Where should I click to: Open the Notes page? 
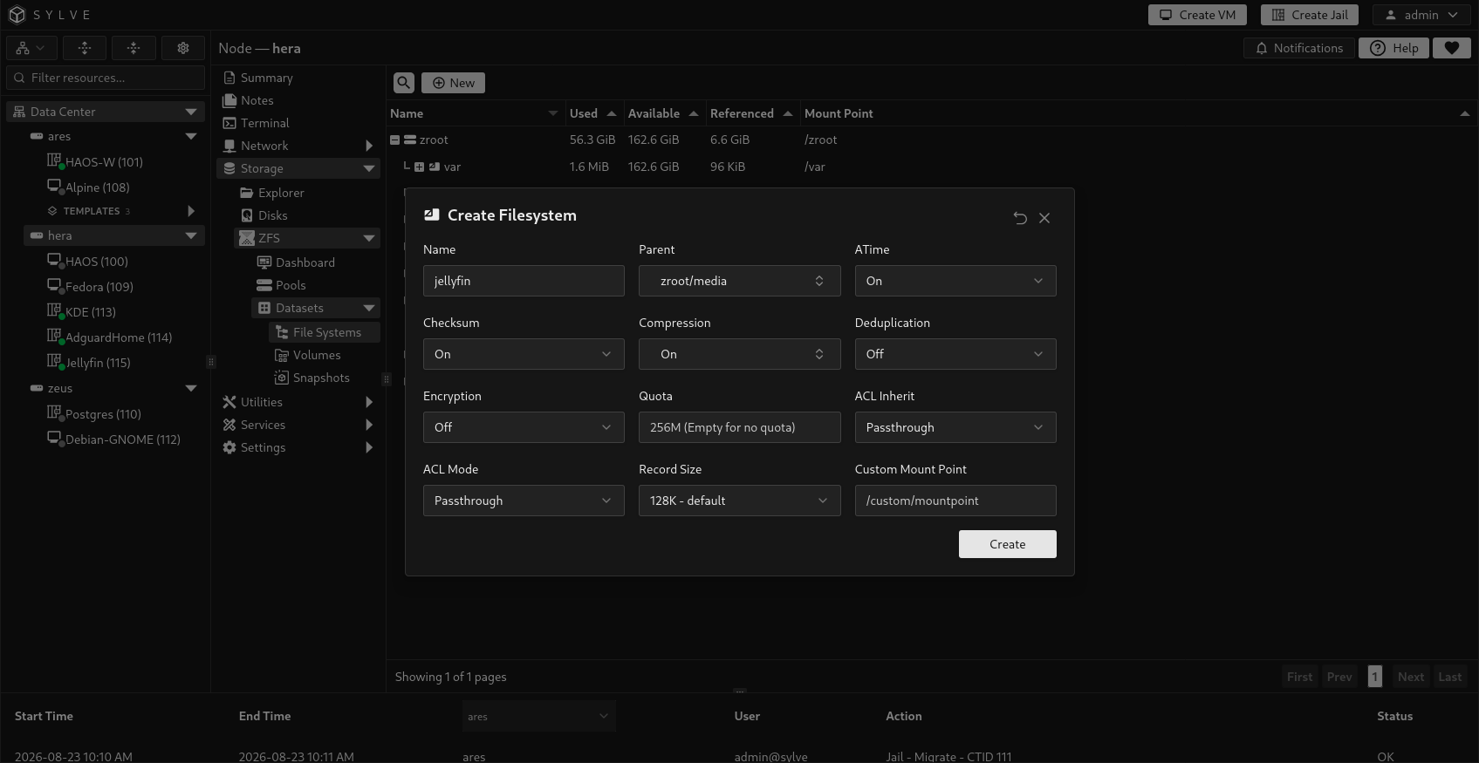coord(298,100)
